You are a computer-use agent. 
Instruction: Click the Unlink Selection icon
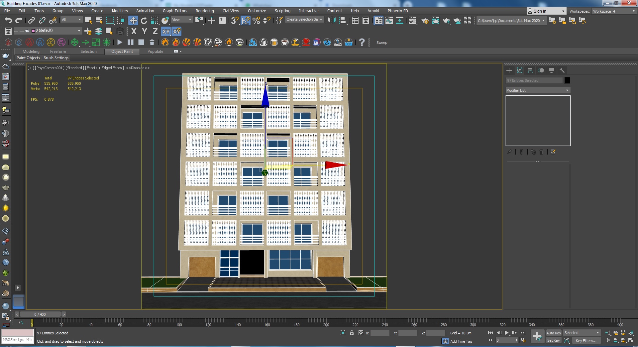pyautogui.click(x=42, y=21)
